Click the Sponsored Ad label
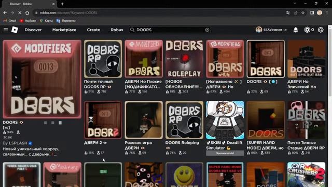Screen dimensions: 332x187 point(225,153)
